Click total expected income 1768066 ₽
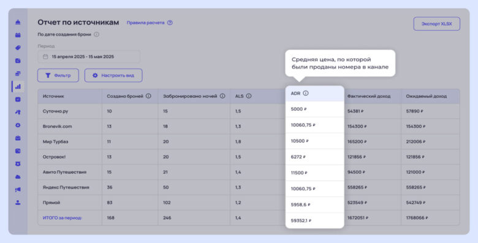 click(417, 218)
